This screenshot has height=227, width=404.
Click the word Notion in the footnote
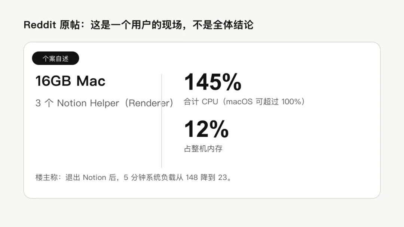(95, 177)
